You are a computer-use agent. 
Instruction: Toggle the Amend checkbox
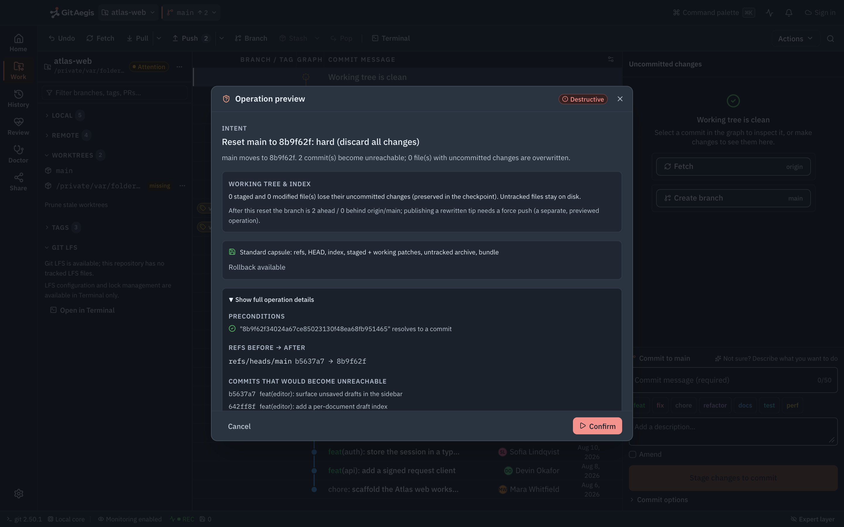632,454
